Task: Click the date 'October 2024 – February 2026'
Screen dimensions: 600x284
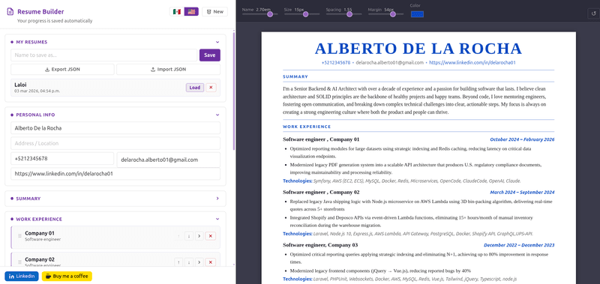Action: pyautogui.click(x=522, y=139)
